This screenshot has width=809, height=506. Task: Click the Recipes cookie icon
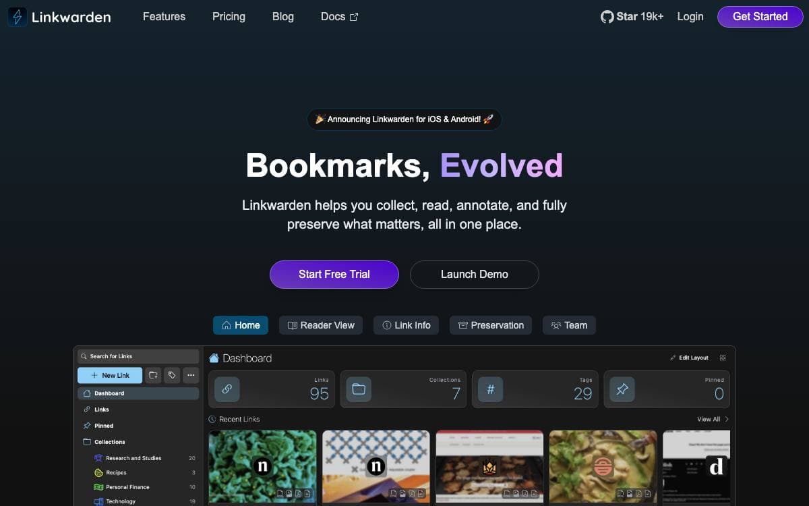pyautogui.click(x=98, y=473)
